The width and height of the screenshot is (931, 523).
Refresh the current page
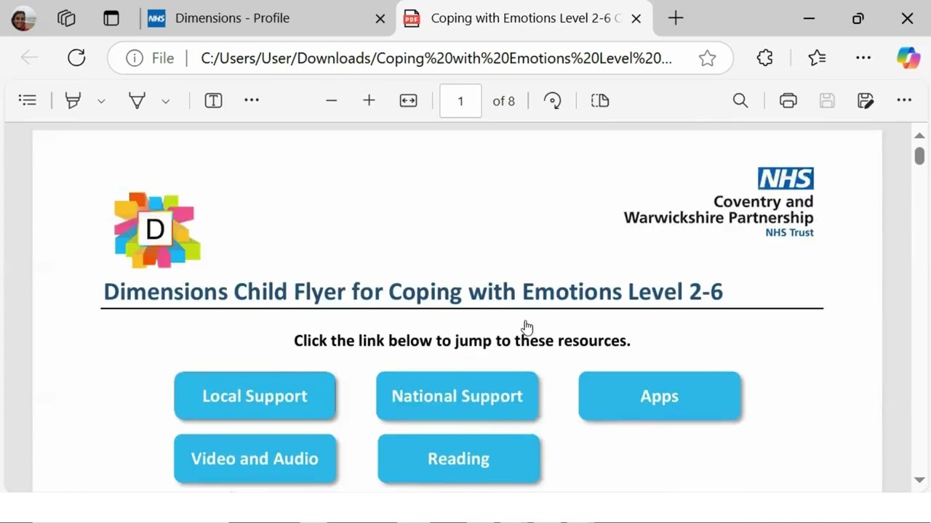click(x=76, y=58)
